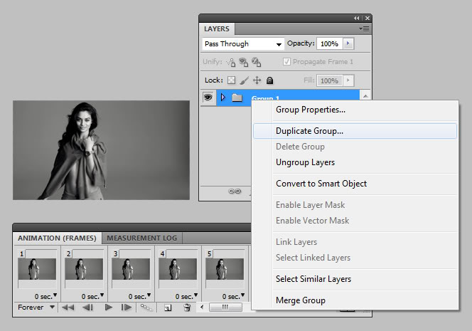
Task: Delete the selected frame with trash icon
Action: tap(187, 308)
